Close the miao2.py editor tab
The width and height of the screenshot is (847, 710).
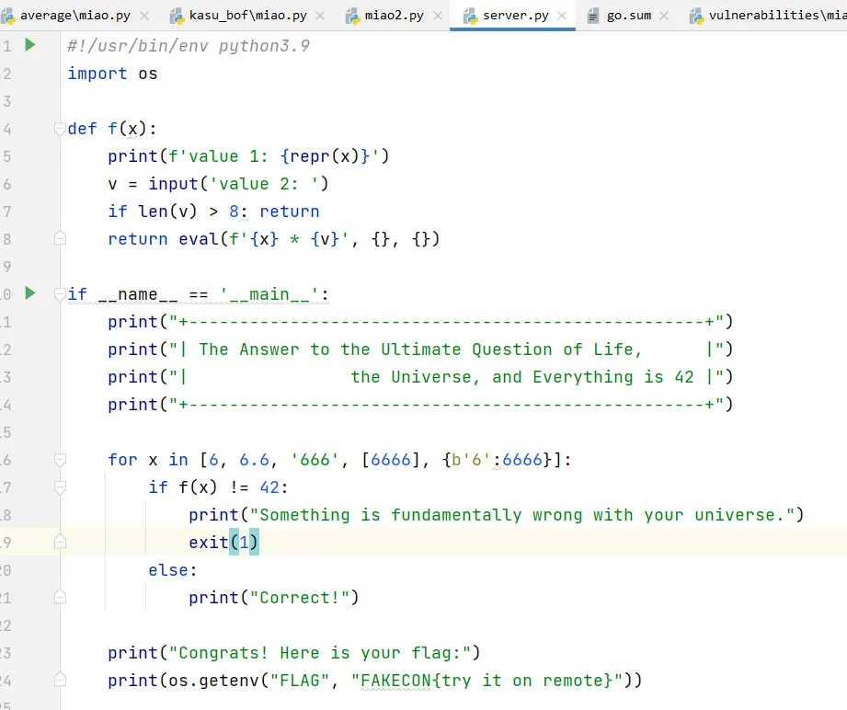point(438,16)
